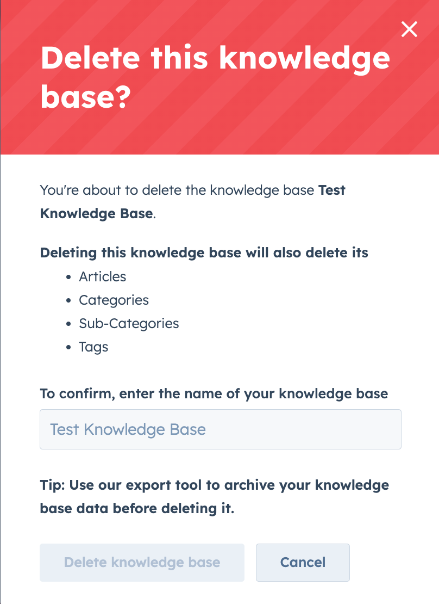This screenshot has width=439, height=604.
Task: Click the Articles list item
Action: (x=103, y=277)
